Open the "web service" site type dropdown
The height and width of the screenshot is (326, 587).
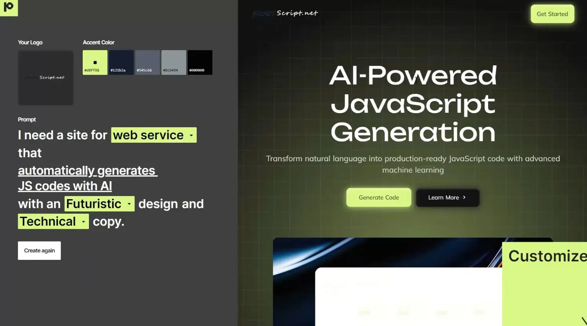[154, 135]
